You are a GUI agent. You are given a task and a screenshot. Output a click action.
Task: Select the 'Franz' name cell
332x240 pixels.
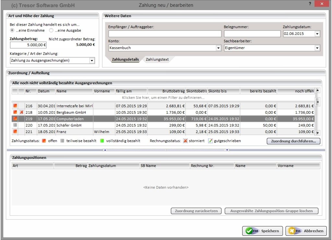click(x=74, y=132)
